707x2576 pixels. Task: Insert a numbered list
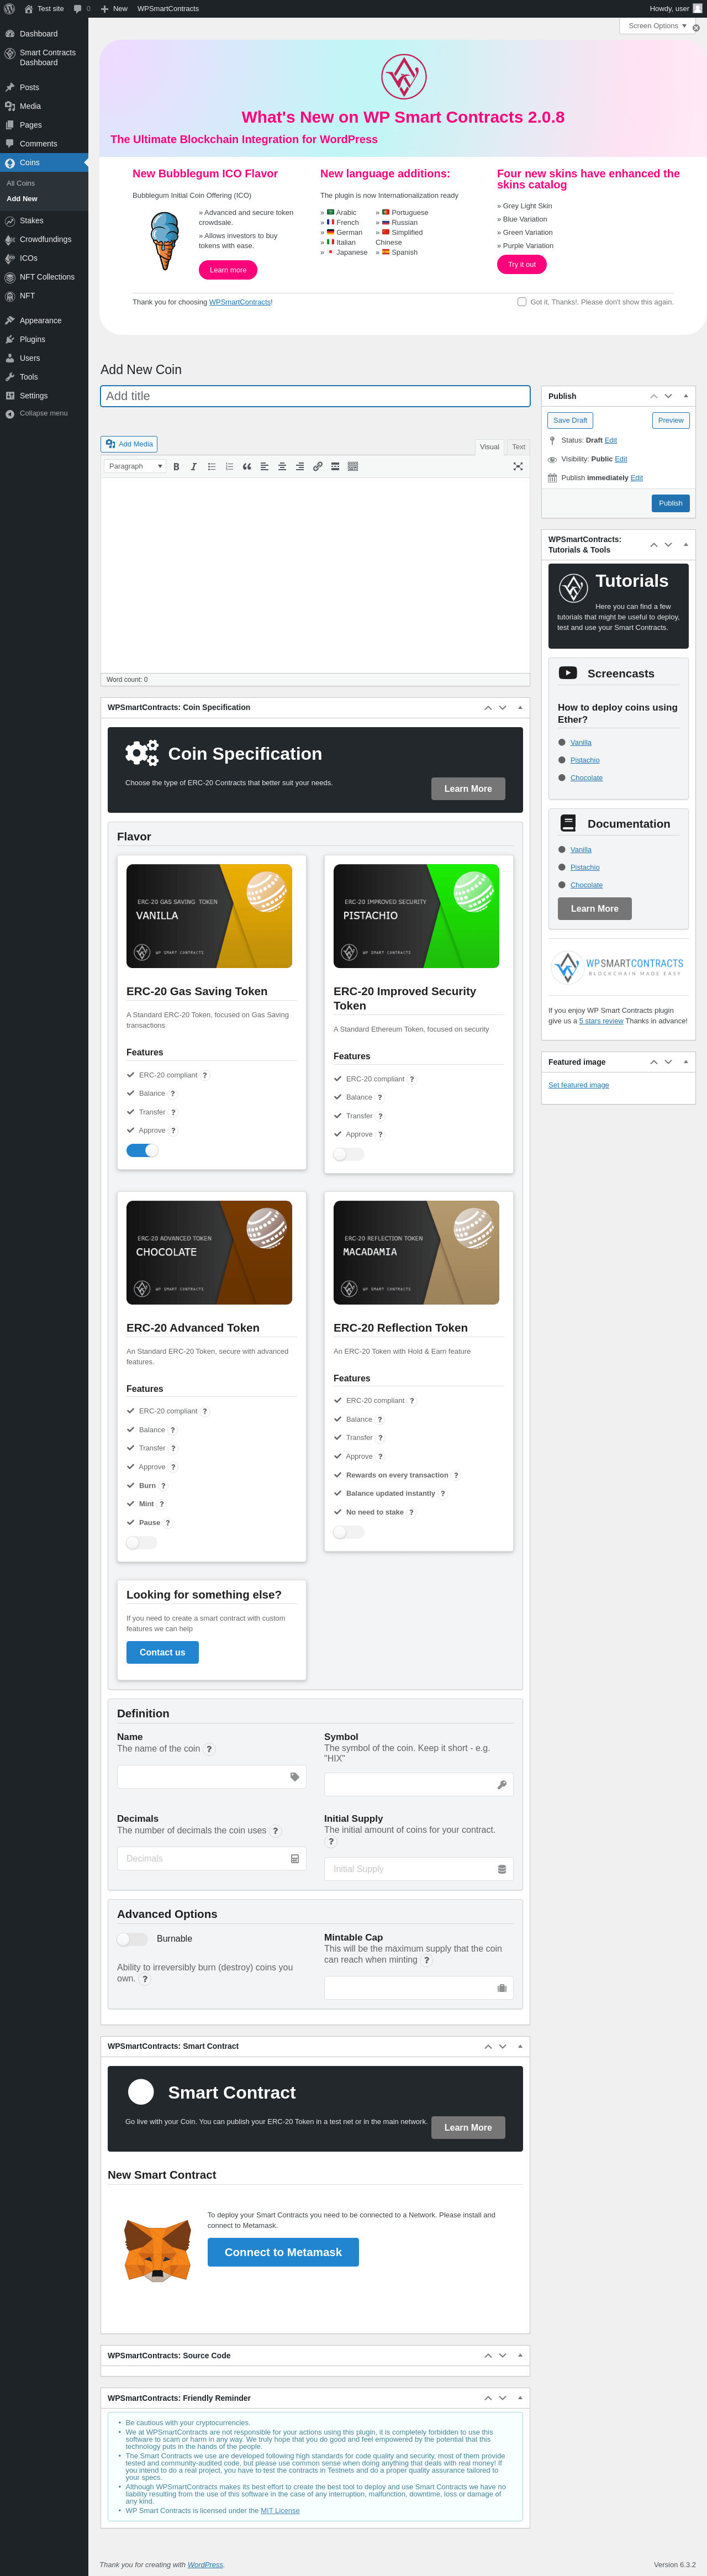coord(229,466)
